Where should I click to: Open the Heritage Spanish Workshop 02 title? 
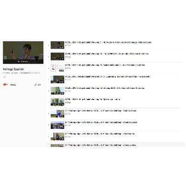click(107, 54)
